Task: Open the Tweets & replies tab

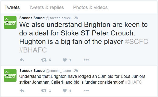Action: (x=46, y=7)
